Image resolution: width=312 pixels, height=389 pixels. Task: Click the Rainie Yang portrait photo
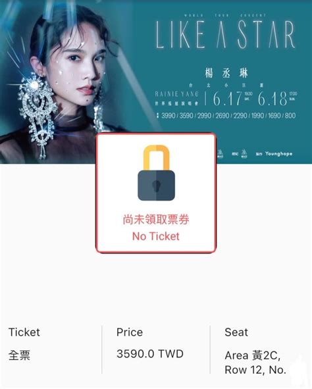[x=67, y=82]
